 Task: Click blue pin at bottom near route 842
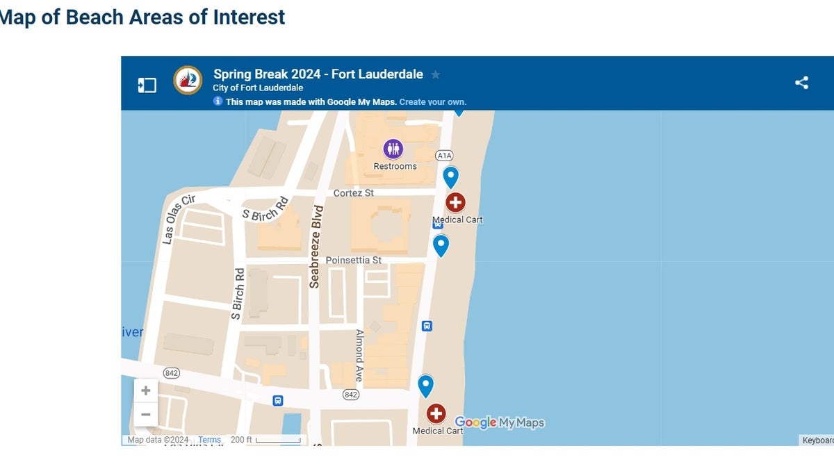[425, 386]
